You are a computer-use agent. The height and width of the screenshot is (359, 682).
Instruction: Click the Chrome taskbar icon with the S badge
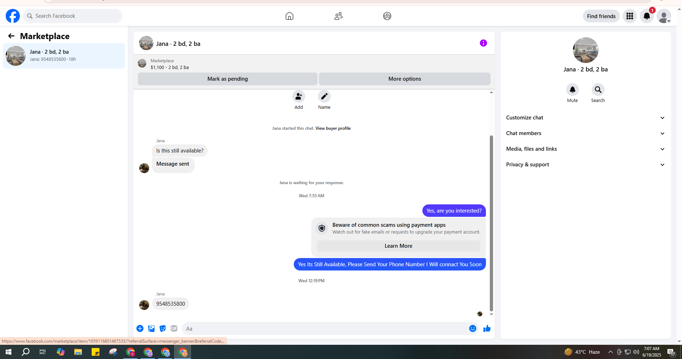pos(130,352)
